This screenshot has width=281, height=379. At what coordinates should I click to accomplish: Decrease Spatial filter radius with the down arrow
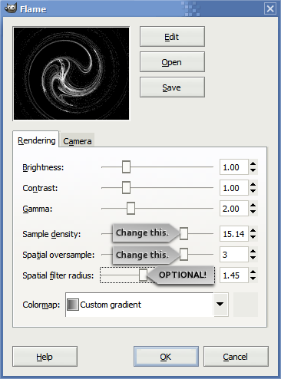coord(253,278)
